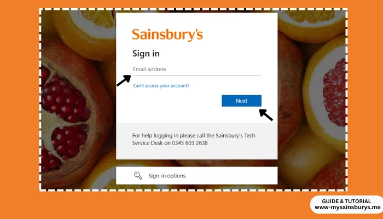Click the grey help footer panel
383x219 pixels.
196,141
